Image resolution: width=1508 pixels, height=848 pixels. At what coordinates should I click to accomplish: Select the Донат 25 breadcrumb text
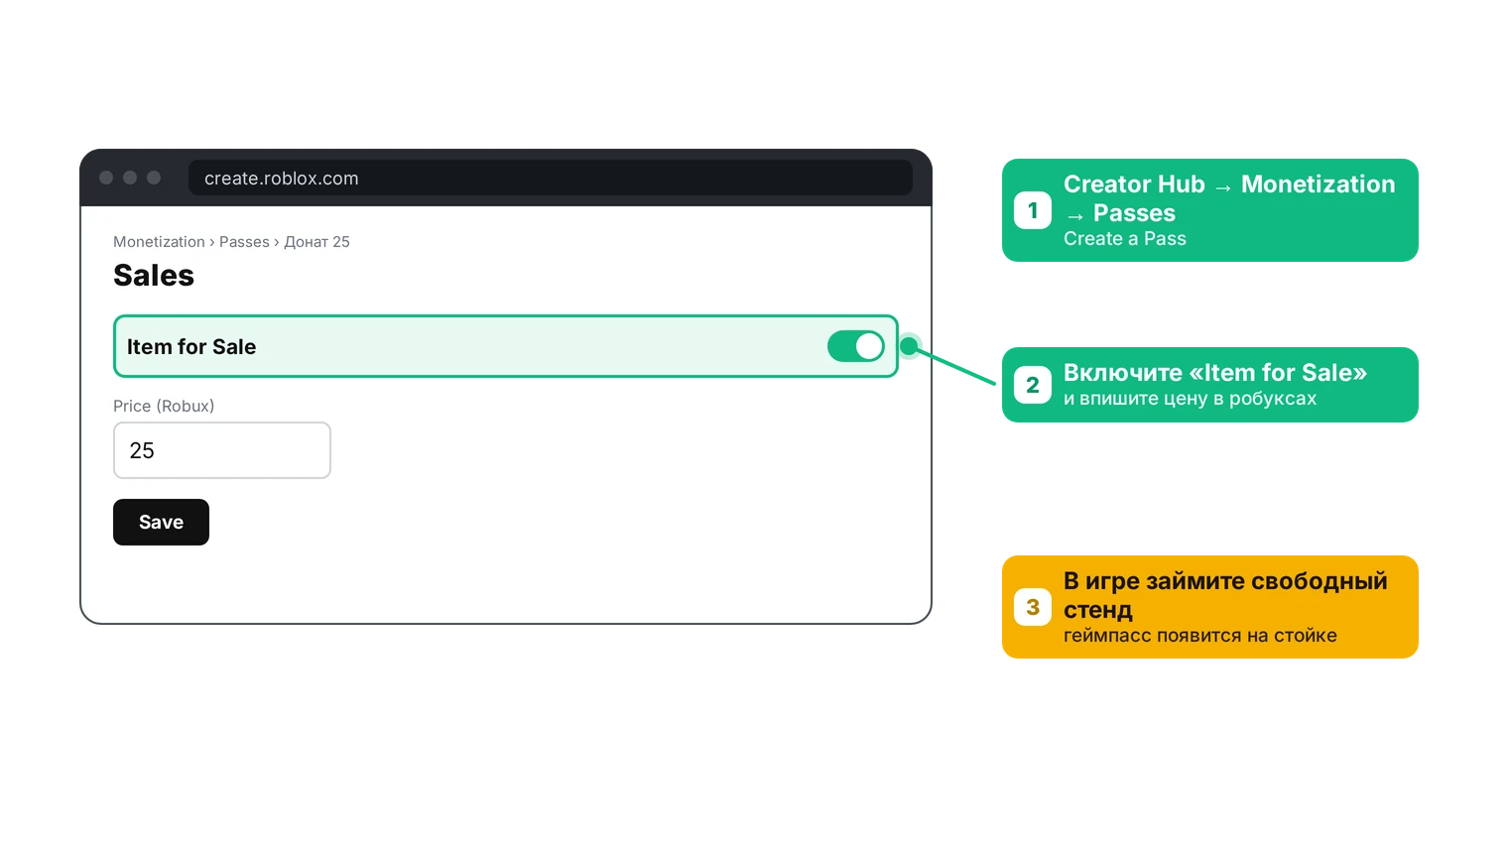coord(316,242)
